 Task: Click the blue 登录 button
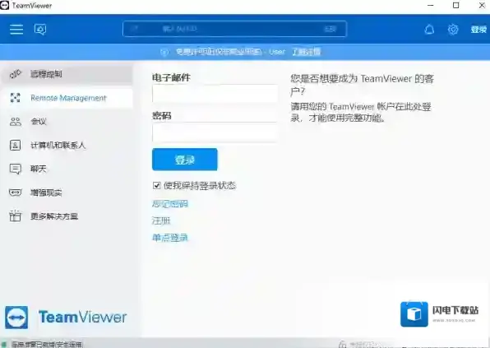185,160
